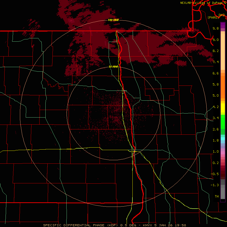Click the DKD label above the color scale
Image resolution: width=227 pixels, height=227 pixels.
(x=222, y=15)
